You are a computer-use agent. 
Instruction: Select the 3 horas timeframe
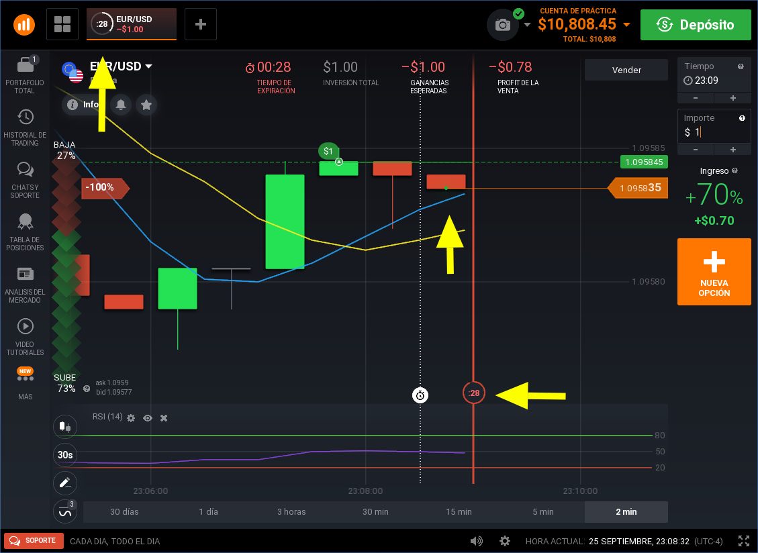tap(291, 512)
